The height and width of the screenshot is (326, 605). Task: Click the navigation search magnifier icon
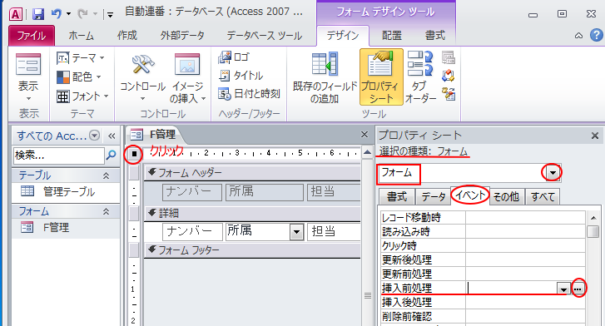click(112, 155)
